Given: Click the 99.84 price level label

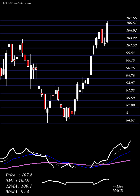Looking at the screenshot, I should click(x=130, y=53).
